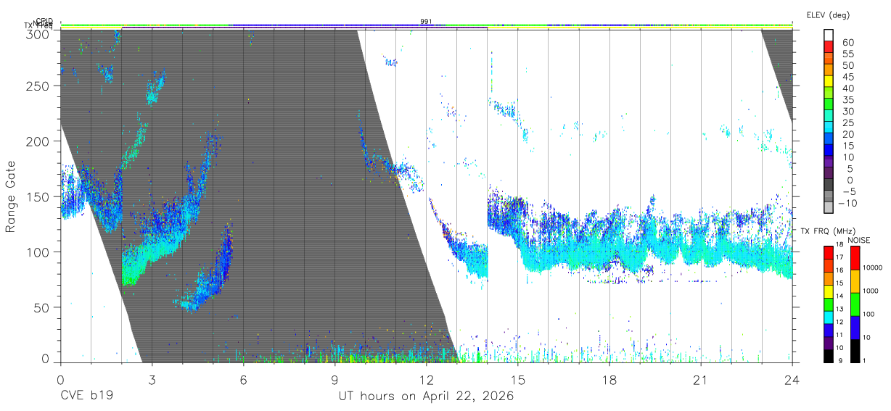Image resolution: width=891 pixels, height=411 pixels.
Task: Select the blue ELEV swatch between 10 and 15
Action: point(829,151)
